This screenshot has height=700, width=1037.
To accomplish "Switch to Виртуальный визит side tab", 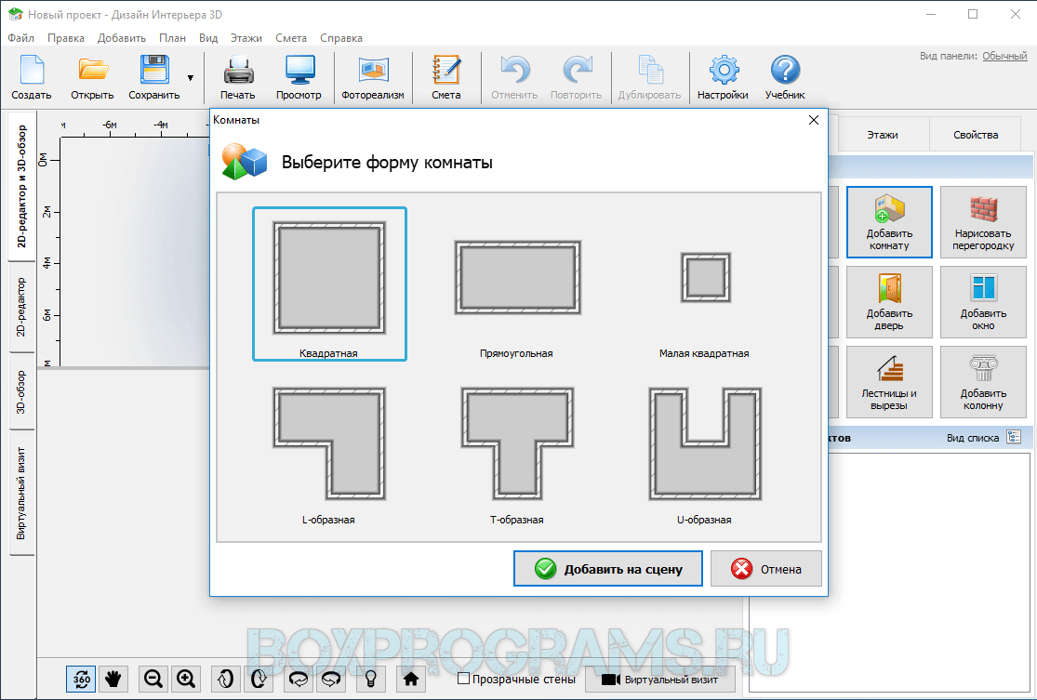I will click(21, 493).
